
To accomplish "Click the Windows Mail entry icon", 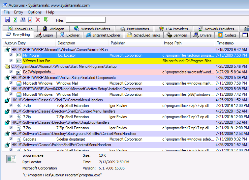I will (19, 83).
